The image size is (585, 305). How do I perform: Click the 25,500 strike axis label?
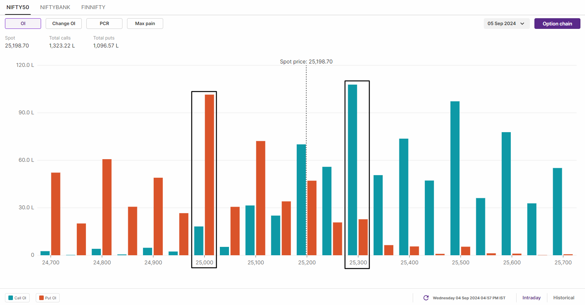click(461, 262)
